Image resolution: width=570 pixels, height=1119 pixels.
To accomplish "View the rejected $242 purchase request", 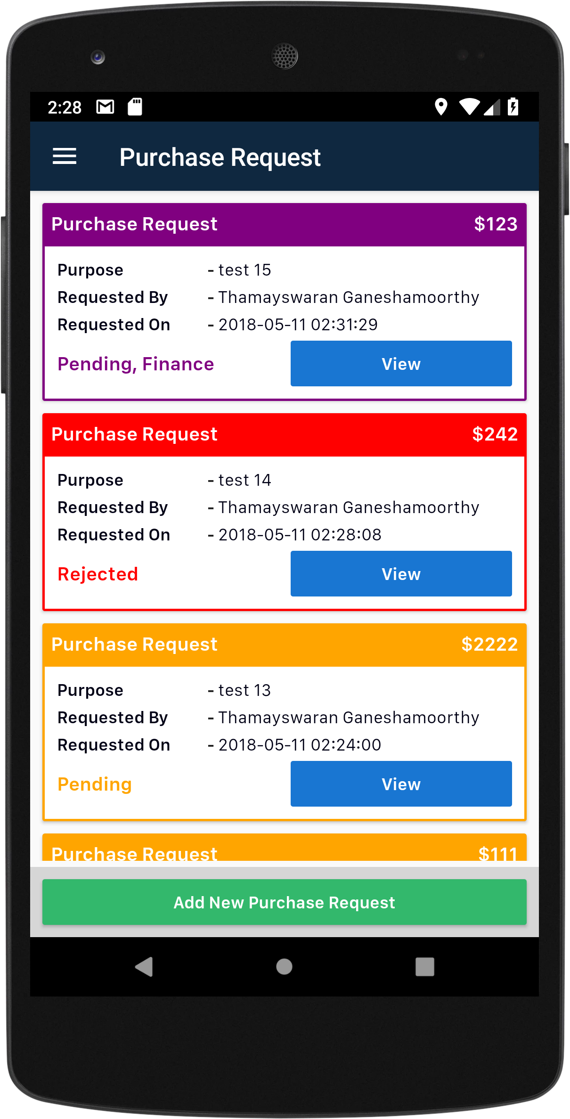I will click(x=401, y=574).
